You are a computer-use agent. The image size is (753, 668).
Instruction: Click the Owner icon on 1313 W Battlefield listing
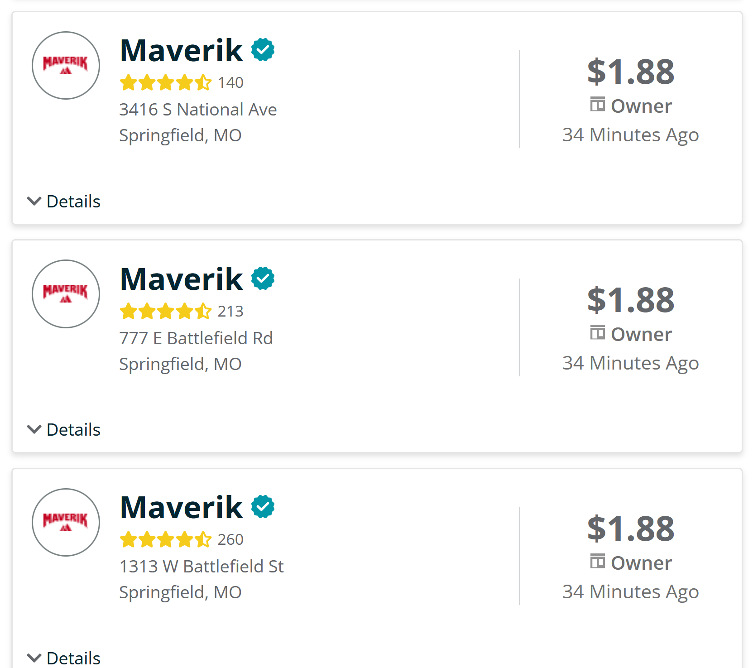pyautogui.click(x=597, y=562)
